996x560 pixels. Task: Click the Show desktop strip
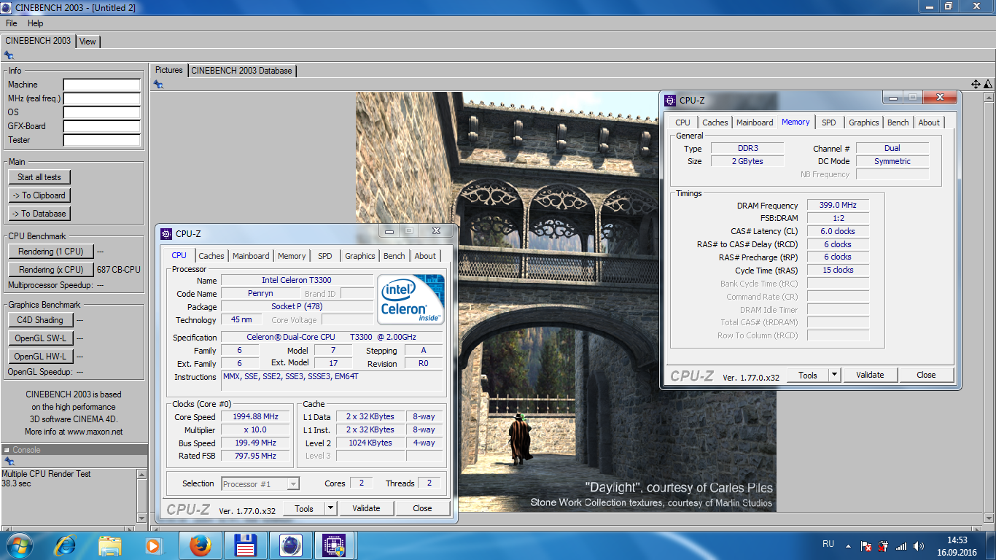pyautogui.click(x=991, y=545)
